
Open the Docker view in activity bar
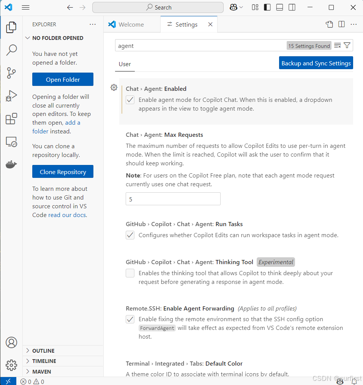[x=11, y=165]
